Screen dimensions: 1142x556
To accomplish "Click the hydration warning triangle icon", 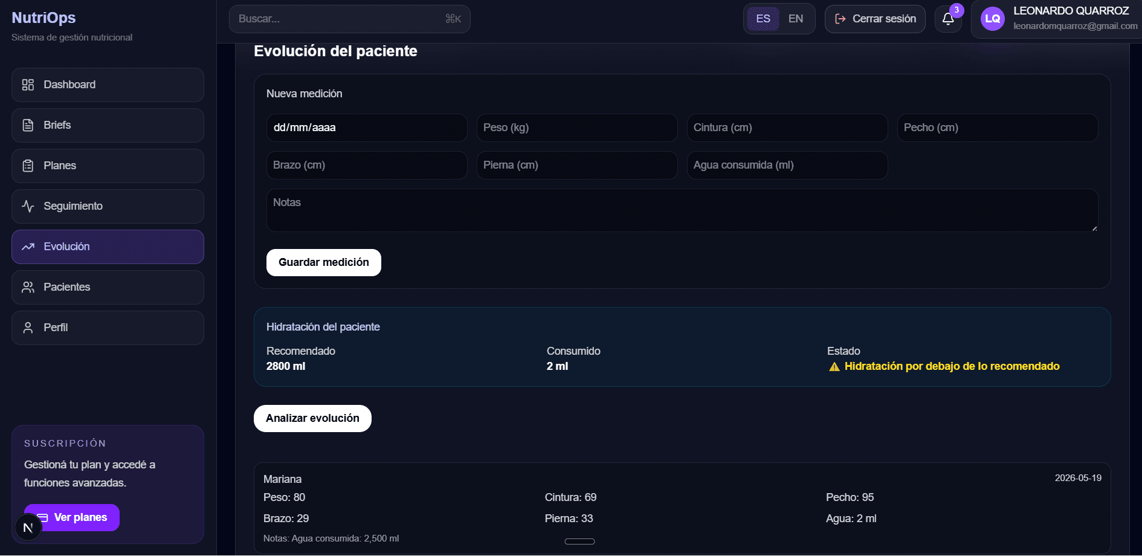I will [834, 367].
